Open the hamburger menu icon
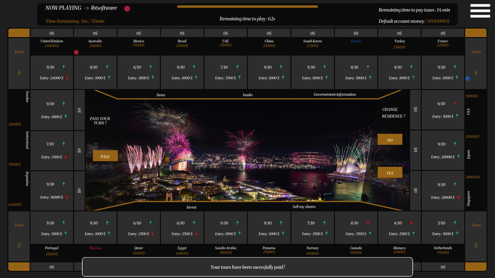Screen dimensions: 495x278 pyautogui.click(x=480, y=11)
